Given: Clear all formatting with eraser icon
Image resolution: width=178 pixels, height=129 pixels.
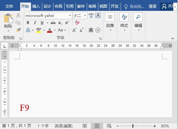Looking at the screenshot, I should (x=77, y=23).
